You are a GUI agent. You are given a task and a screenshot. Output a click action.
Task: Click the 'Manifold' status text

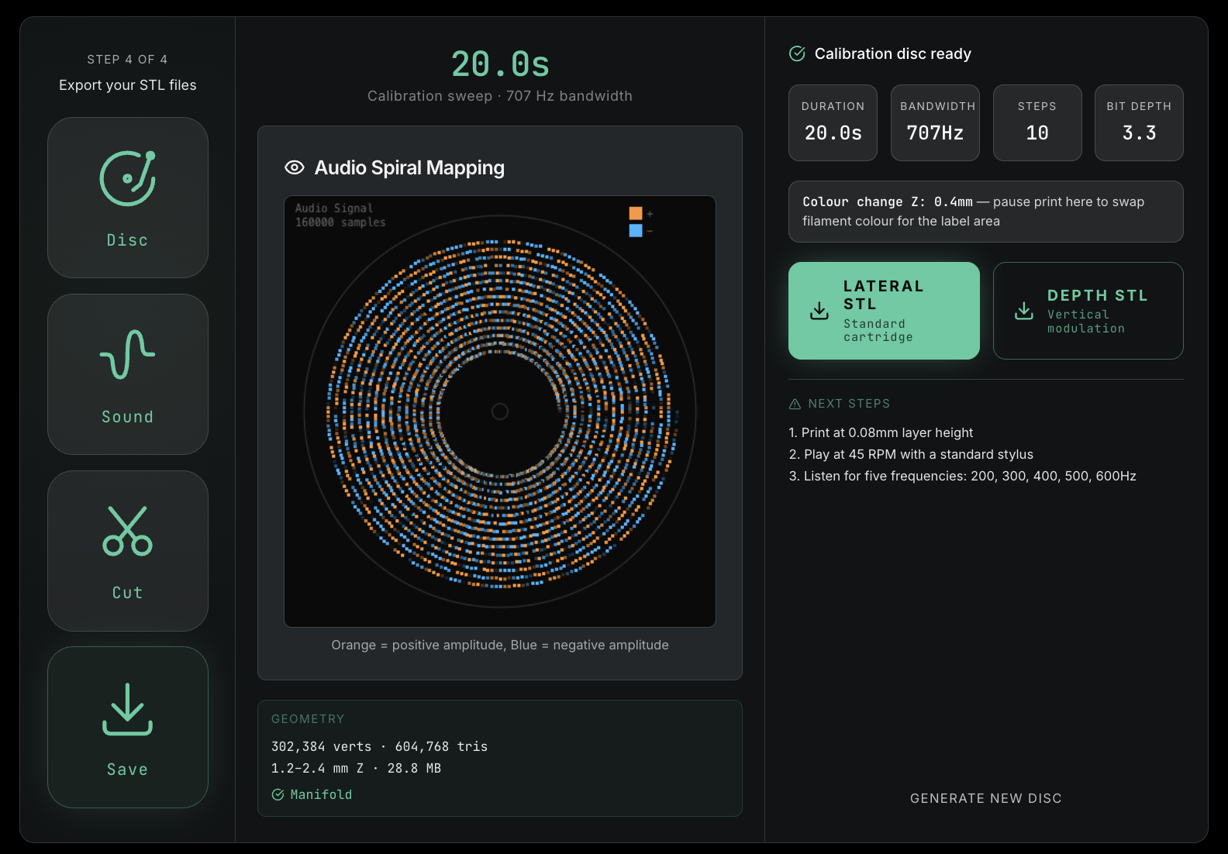point(321,794)
